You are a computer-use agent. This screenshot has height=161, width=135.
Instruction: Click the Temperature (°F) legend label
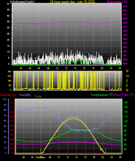point(102,95)
